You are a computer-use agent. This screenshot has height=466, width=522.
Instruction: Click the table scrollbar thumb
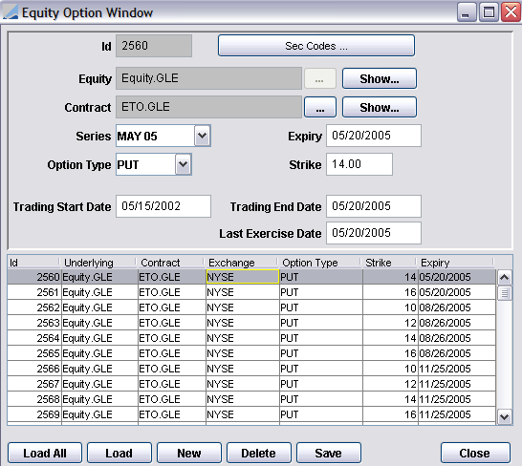point(505,293)
